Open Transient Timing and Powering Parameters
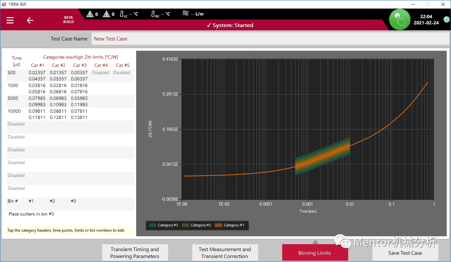The image size is (451, 262). [x=135, y=252]
